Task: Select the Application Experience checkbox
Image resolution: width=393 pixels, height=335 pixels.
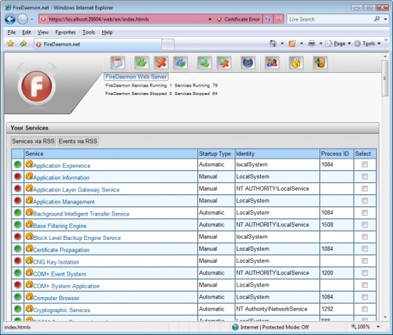Action: (364, 164)
